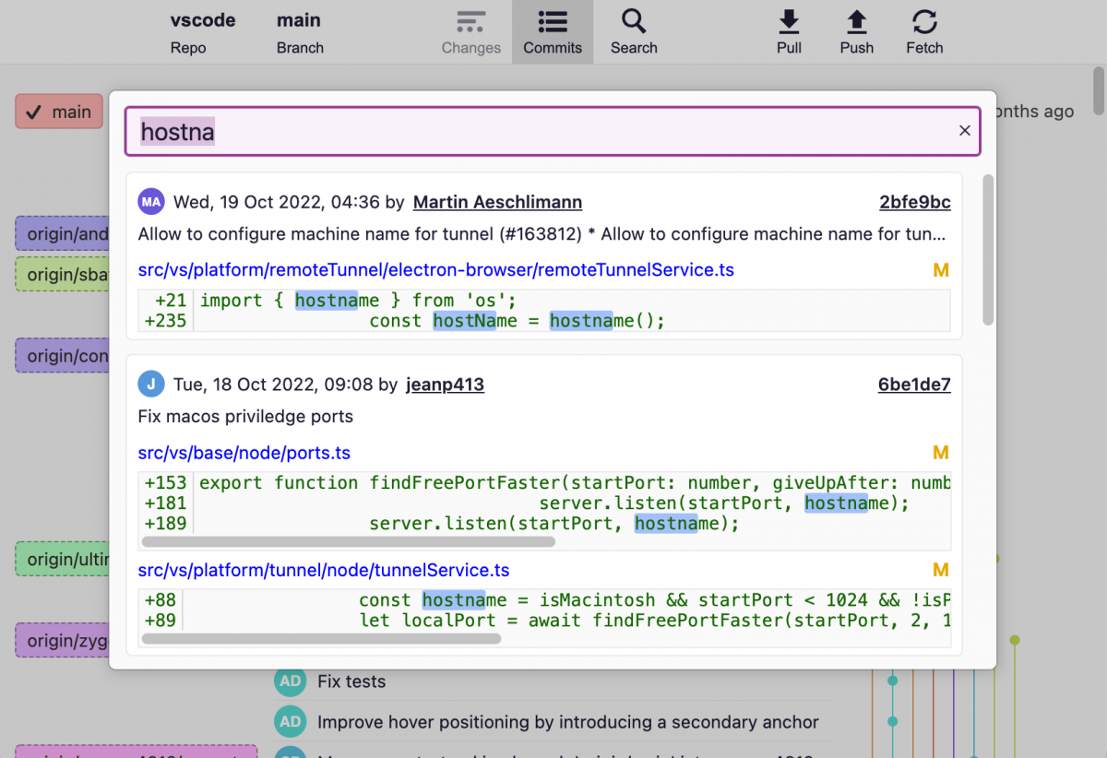The image size is (1107, 758).
Task: Clear the search field with X
Action: [x=965, y=131]
